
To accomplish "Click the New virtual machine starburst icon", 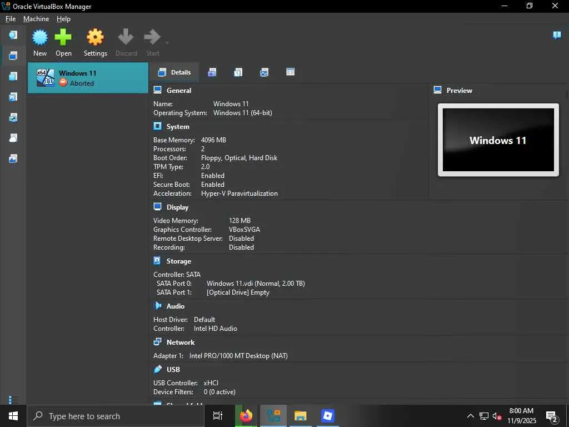I will [x=40, y=37].
